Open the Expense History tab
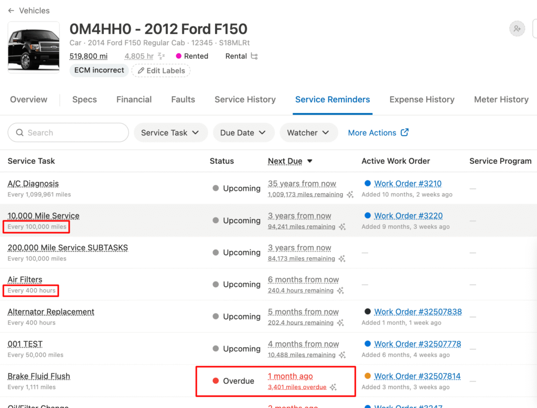Image resolution: width=537 pixels, height=408 pixels. coord(422,99)
